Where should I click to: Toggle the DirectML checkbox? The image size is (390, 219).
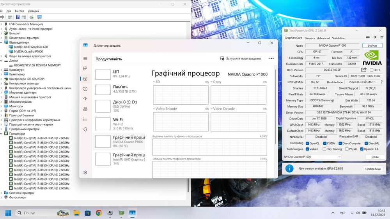point(366,143)
